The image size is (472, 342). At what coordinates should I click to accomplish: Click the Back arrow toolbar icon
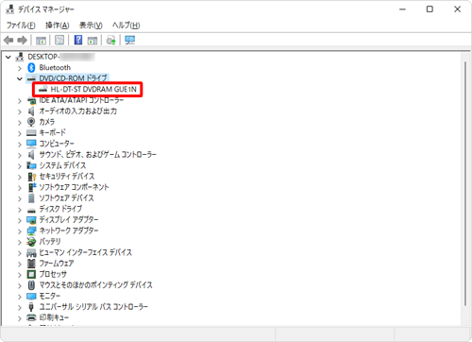[x=8, y=41]
